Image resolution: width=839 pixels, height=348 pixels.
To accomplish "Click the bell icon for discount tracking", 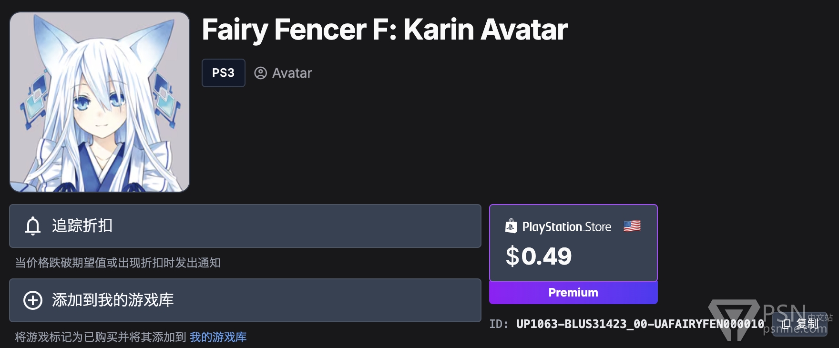I will click(33, 226).
